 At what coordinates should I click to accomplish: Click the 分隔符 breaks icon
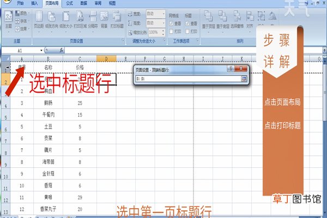[x=93, y=17]
